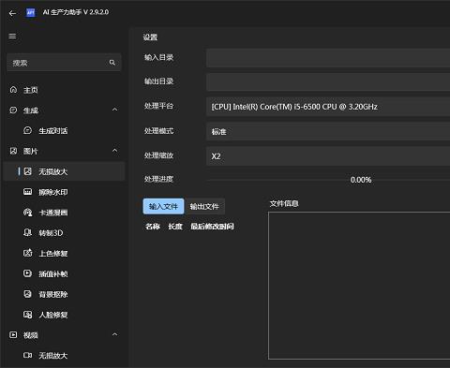
Task: Click the 人脸修复 icon
Action: coord(27,315)
